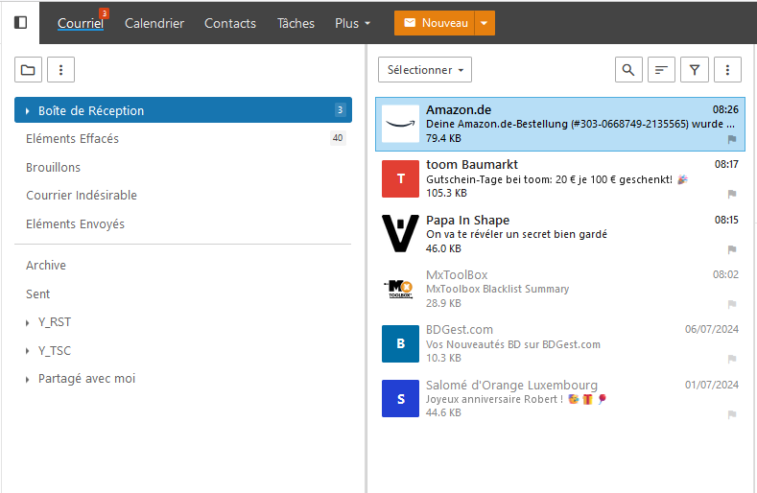The width and height of the screenshot is (757, 493).
Task: Click the filter funnel icon
Action: (694, 70)
